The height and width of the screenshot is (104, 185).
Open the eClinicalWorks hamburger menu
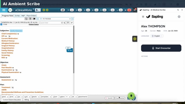4,10
